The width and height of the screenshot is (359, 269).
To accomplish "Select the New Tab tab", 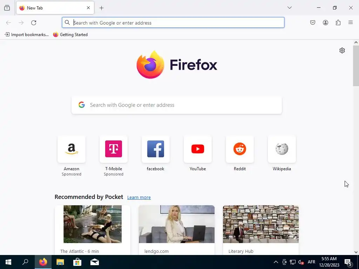I will [55, 8].
